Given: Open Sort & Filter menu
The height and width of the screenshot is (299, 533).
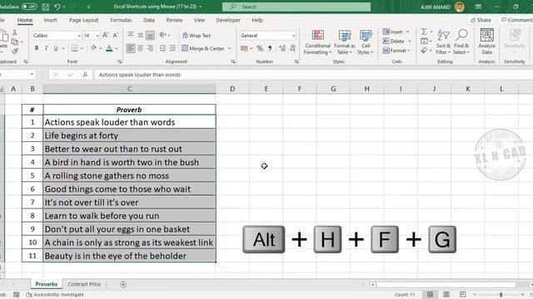Looking at the screenshot, I should point(443,42).
